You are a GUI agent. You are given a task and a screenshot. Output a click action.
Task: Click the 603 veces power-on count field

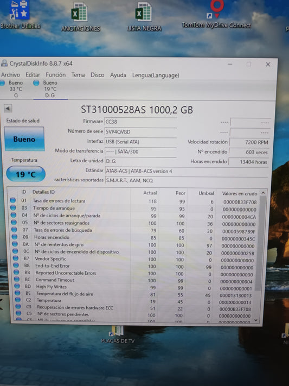coord(249,152)
